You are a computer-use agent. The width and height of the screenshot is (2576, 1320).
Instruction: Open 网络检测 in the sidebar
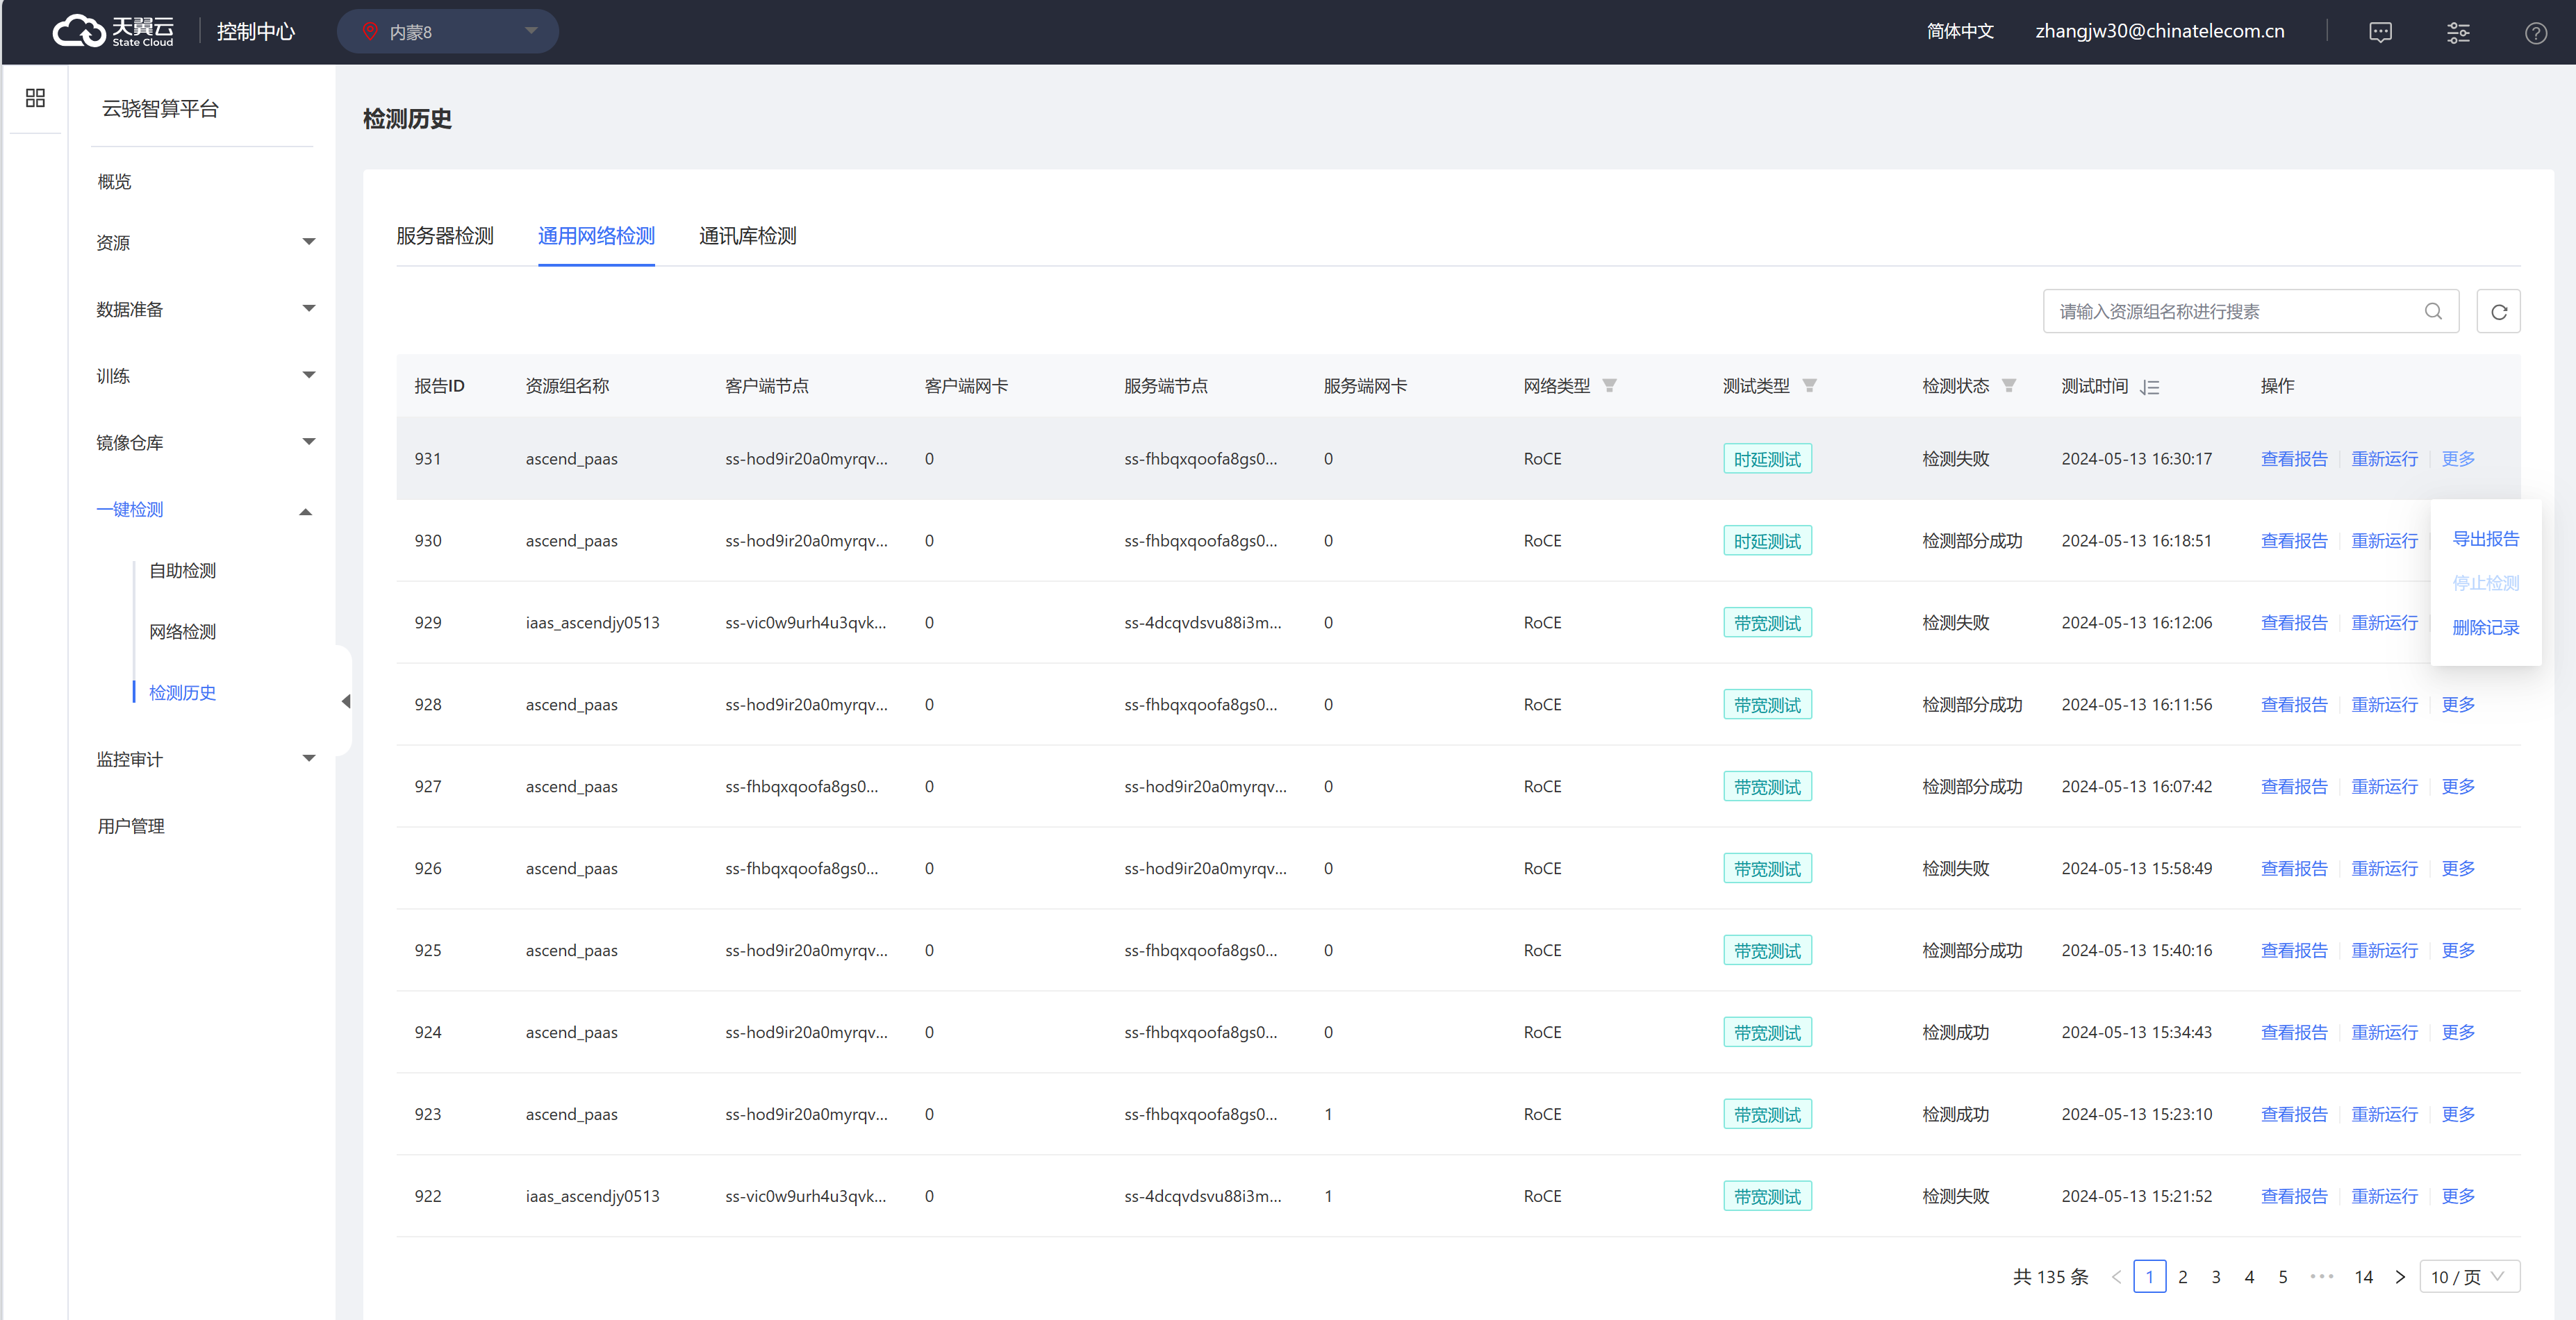(x=182, y=631)
